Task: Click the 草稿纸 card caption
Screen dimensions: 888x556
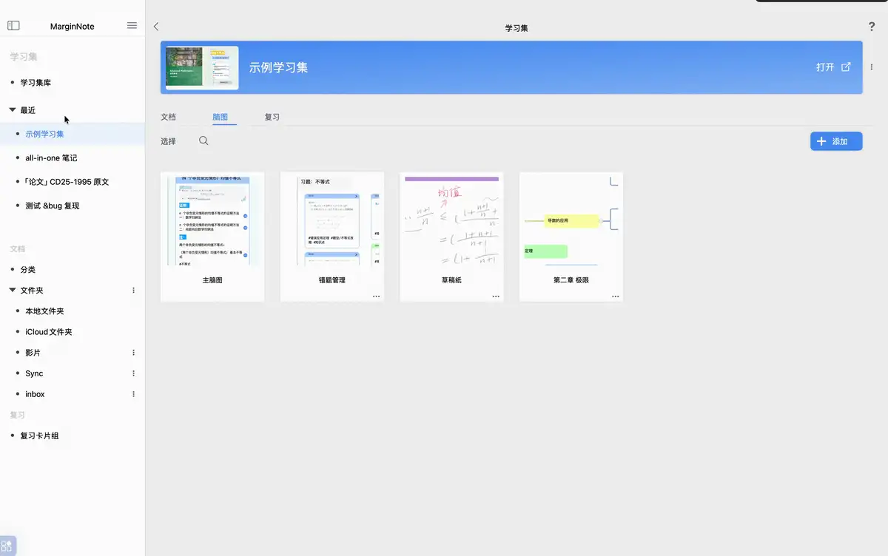Action: 451,280
